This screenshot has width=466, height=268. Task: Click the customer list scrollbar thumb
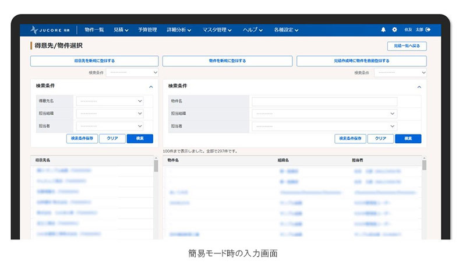(x=156, y=166)
